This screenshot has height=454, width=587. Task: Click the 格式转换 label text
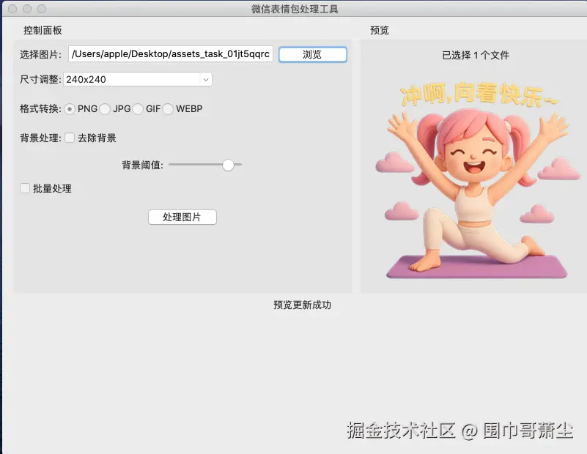40,108
